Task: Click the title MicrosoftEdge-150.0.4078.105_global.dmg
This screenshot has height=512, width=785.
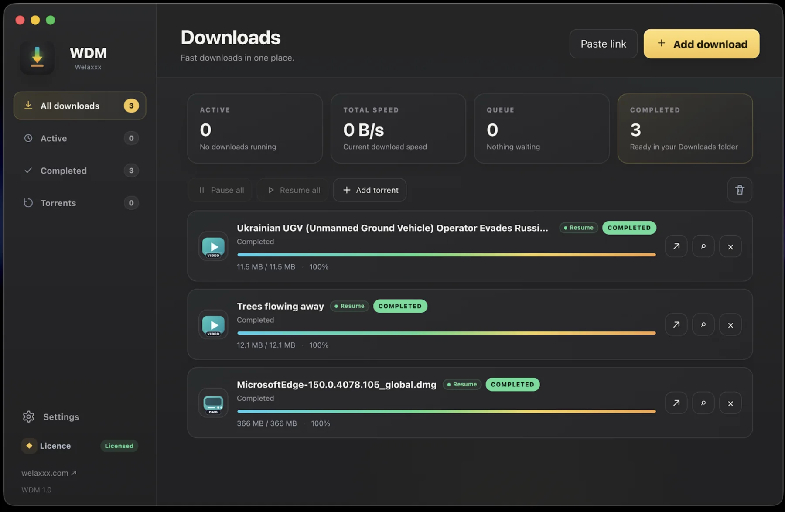Action: pos(337,385)
